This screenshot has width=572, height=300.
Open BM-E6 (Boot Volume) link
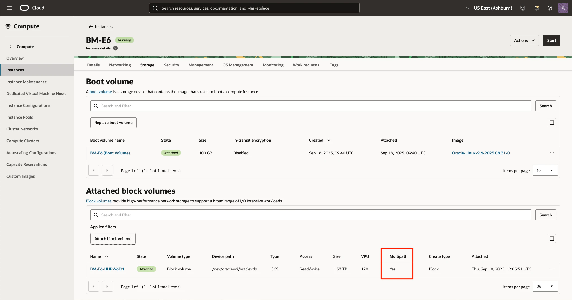coord(110,153)
